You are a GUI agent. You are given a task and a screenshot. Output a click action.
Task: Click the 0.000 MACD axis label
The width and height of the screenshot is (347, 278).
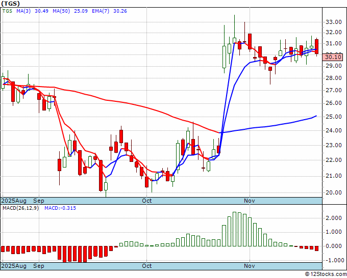[333, 246]
